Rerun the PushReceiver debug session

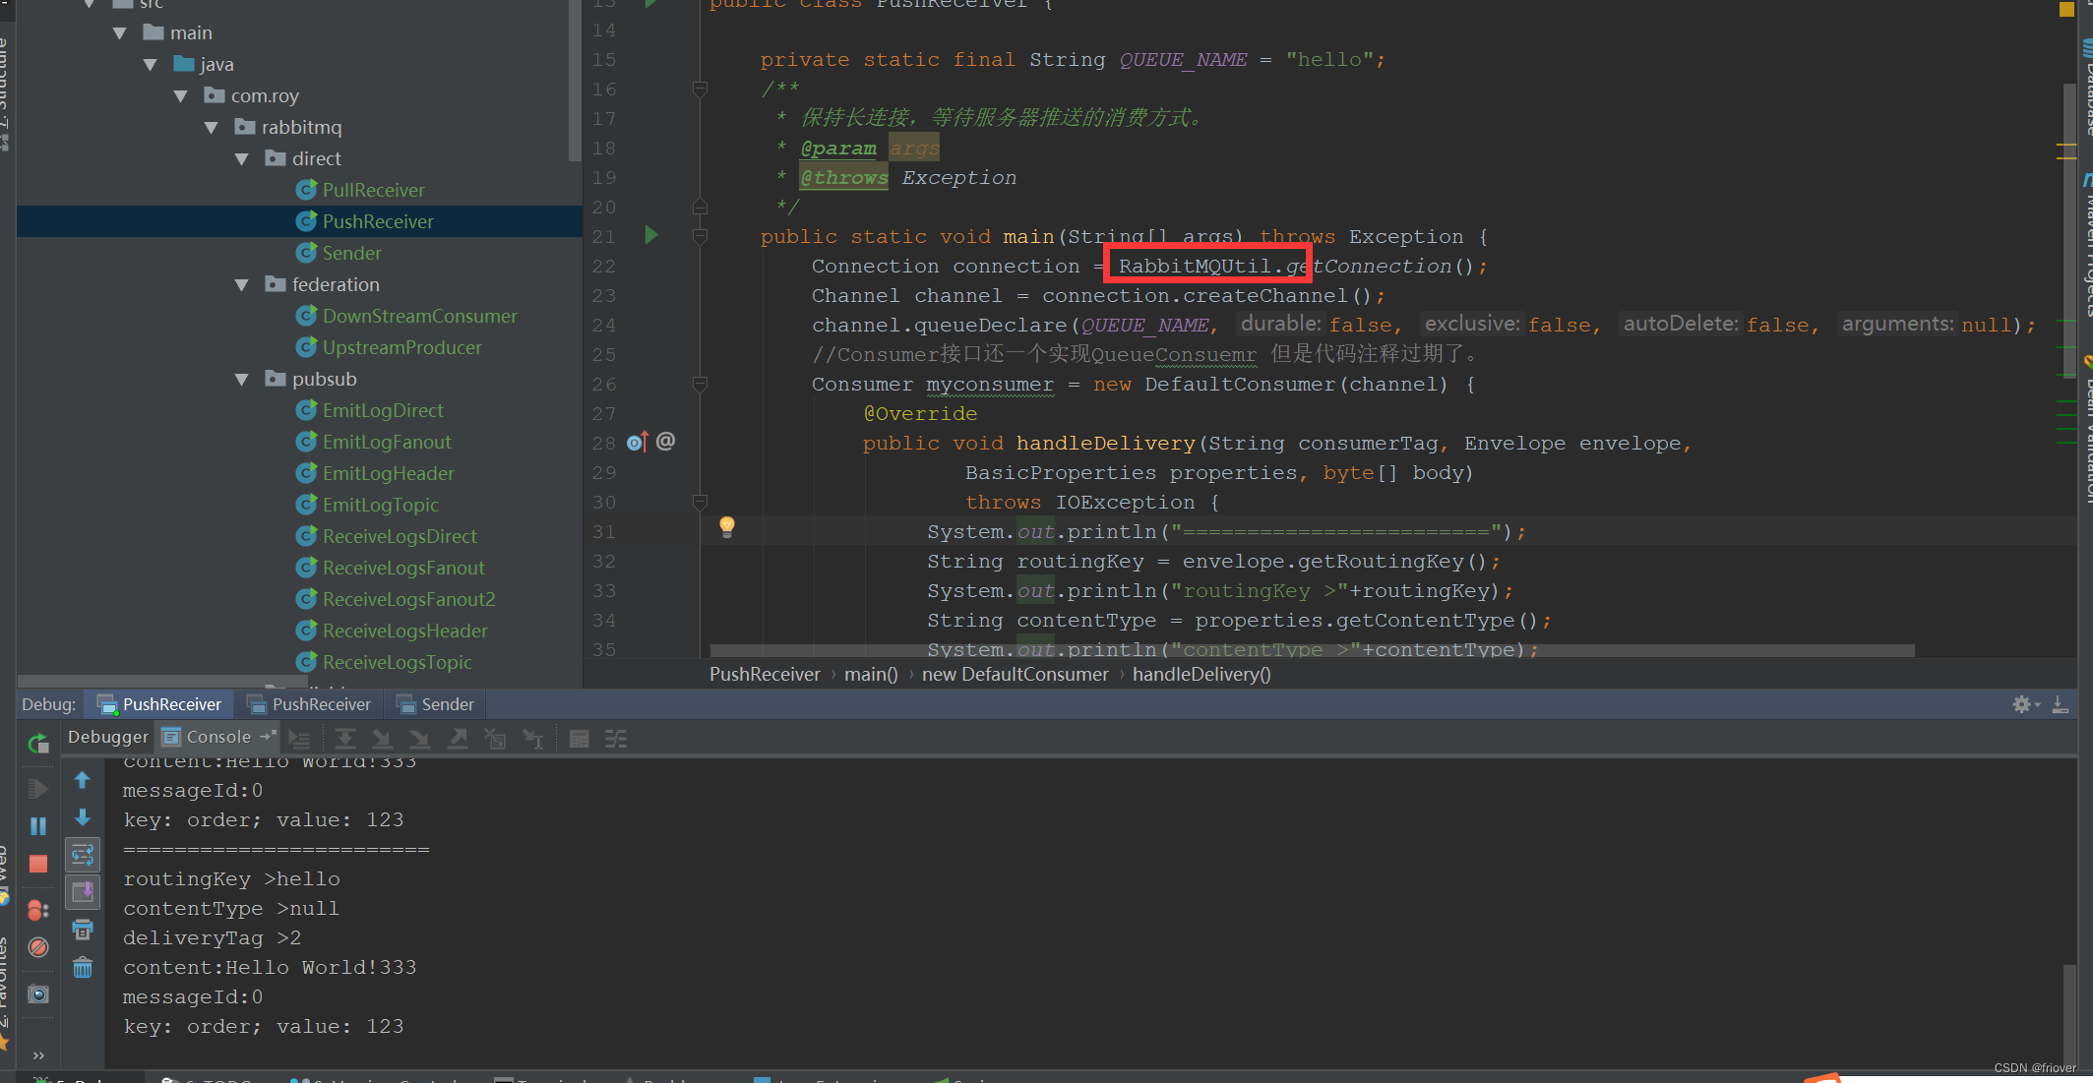[38, 744]
